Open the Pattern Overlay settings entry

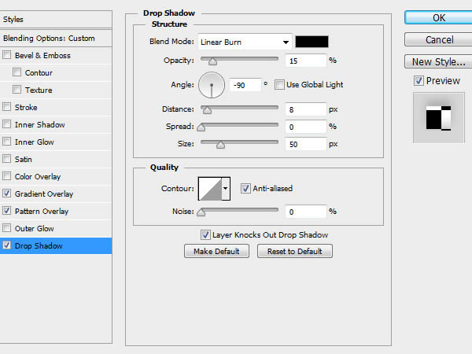tap(42, 211)
